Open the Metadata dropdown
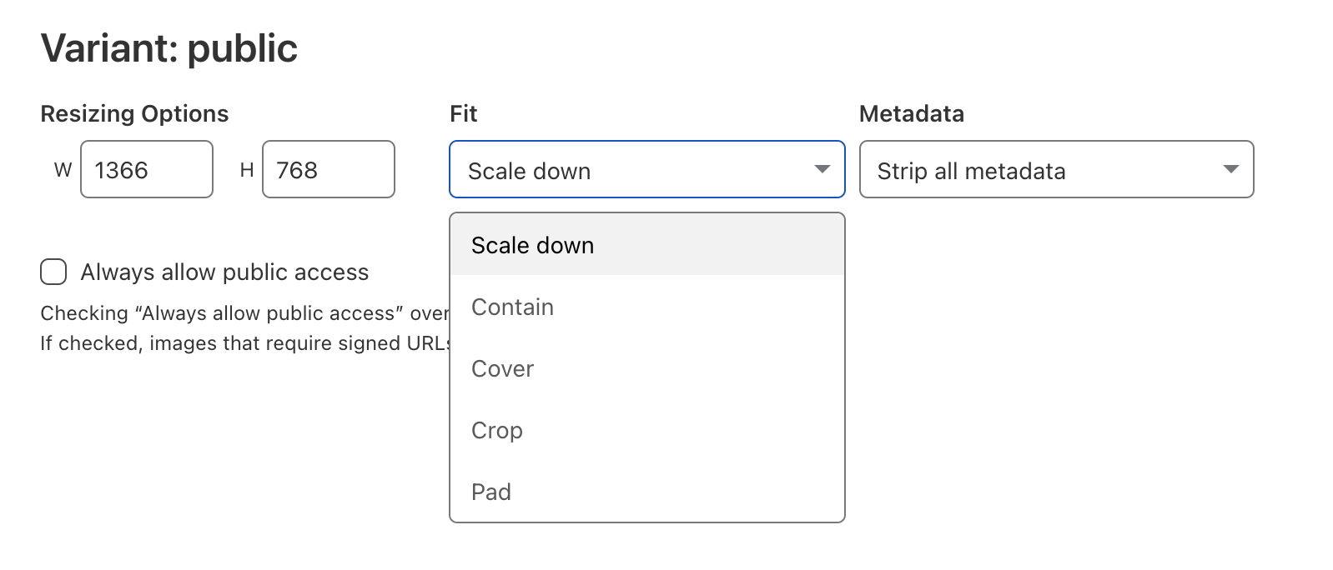The width and height of the screenshot is (1333, 570). [1055, 170]
